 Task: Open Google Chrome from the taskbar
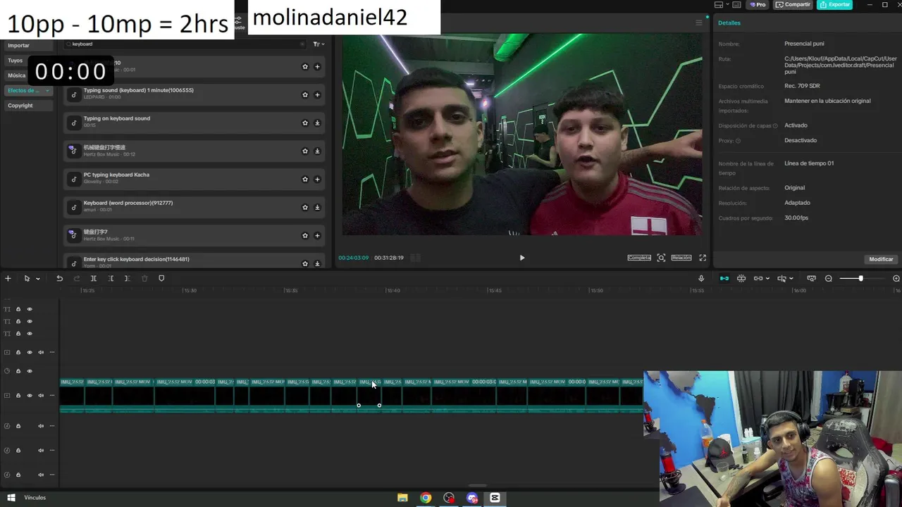(x=426, y=498)
